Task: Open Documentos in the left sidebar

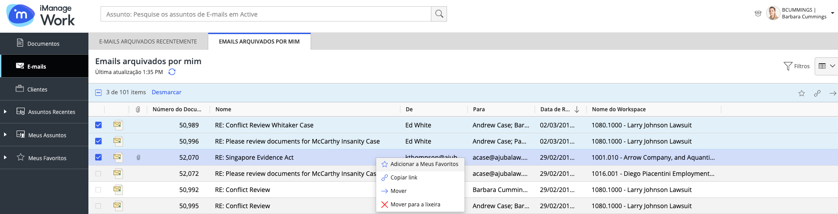Action: (43, 44)
